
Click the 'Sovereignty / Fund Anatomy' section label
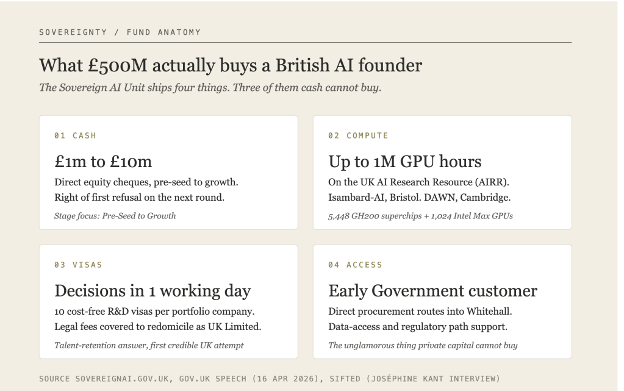coord(120,32)
